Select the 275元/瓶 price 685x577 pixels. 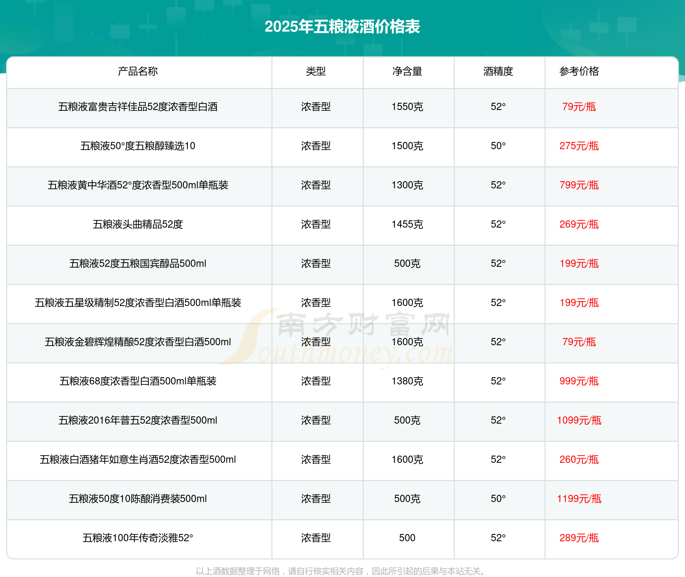[x=579, y=146]
